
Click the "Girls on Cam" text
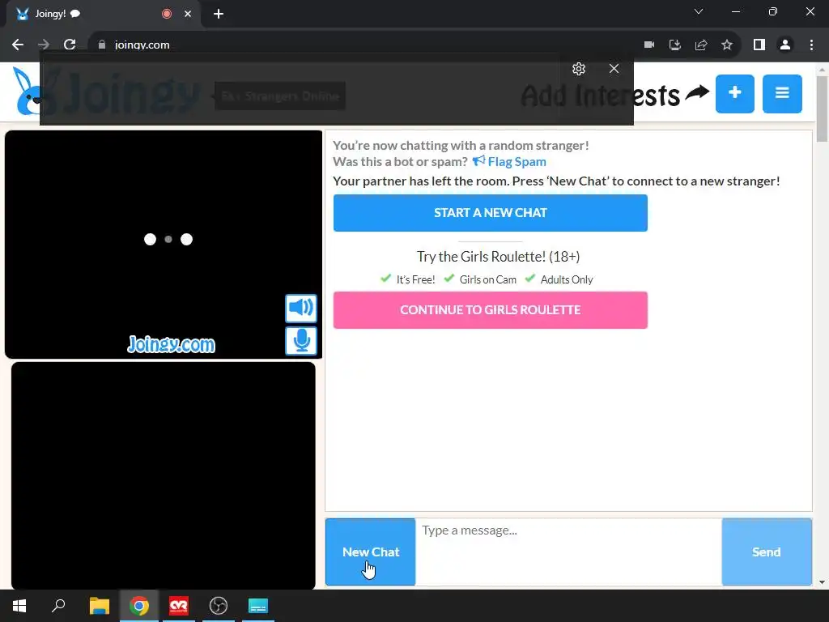pos(488,279)
